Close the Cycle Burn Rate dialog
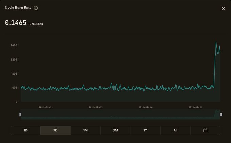Screen dimensions: 231x143 point(223,8)
